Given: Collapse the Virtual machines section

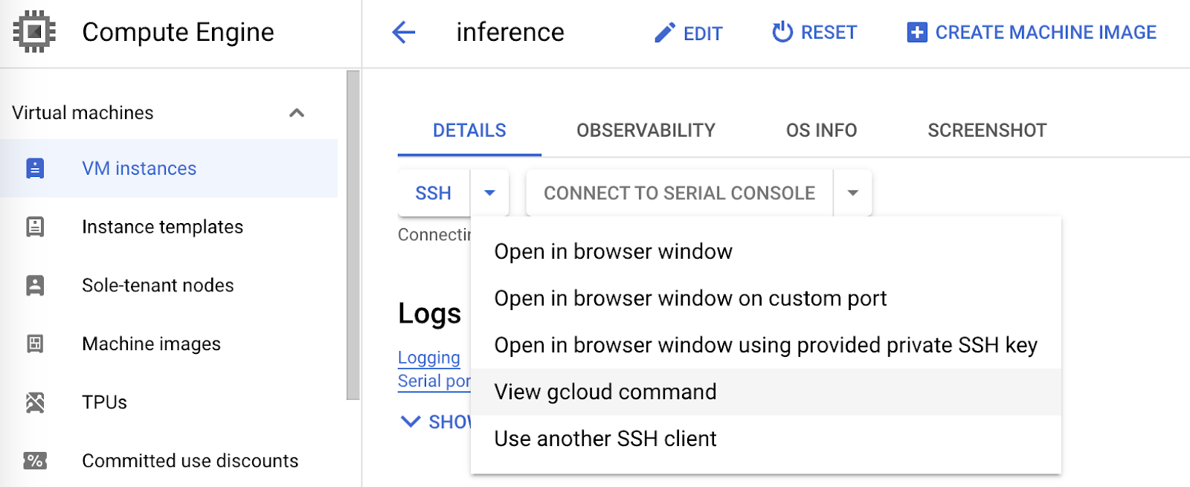Looking at the screenshot, I should (x=297, y=113).
